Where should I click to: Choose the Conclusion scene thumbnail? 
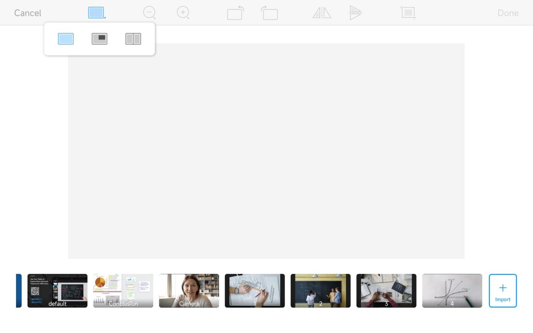tap(123, 291)
